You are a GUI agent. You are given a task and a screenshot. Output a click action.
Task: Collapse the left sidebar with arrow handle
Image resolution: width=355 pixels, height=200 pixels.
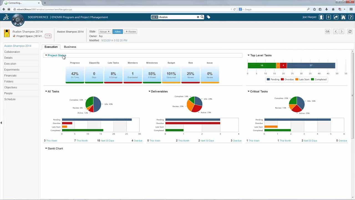pos(1,123)
